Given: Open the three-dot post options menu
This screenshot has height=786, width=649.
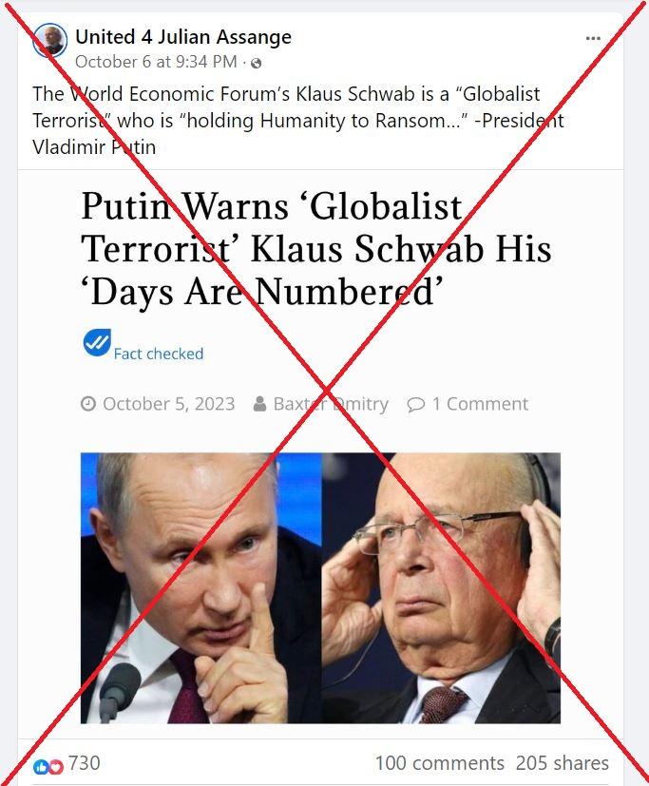Looking at the screenshot, I should [593, 39].
